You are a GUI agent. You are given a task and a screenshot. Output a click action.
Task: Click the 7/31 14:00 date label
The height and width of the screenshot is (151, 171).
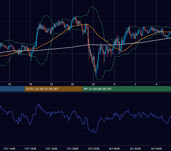click(x=9, y=148)
